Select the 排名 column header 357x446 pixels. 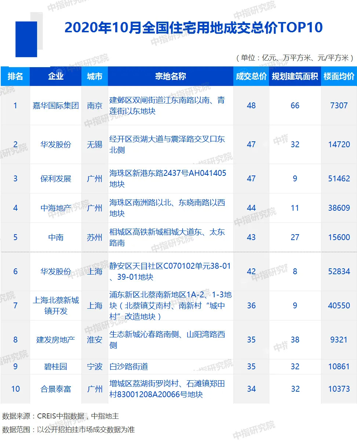[x=15, y=76]
